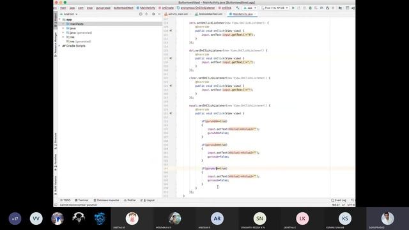This screenshot has width=409, height=230.
Task: Select the MainActivity.java tab
Action: [243, 14]
